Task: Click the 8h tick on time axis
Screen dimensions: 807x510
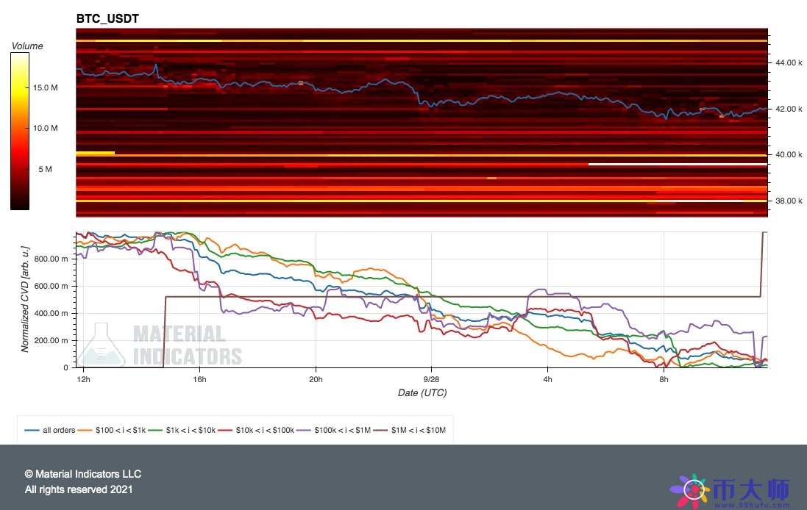Action: tap(664, 379)
